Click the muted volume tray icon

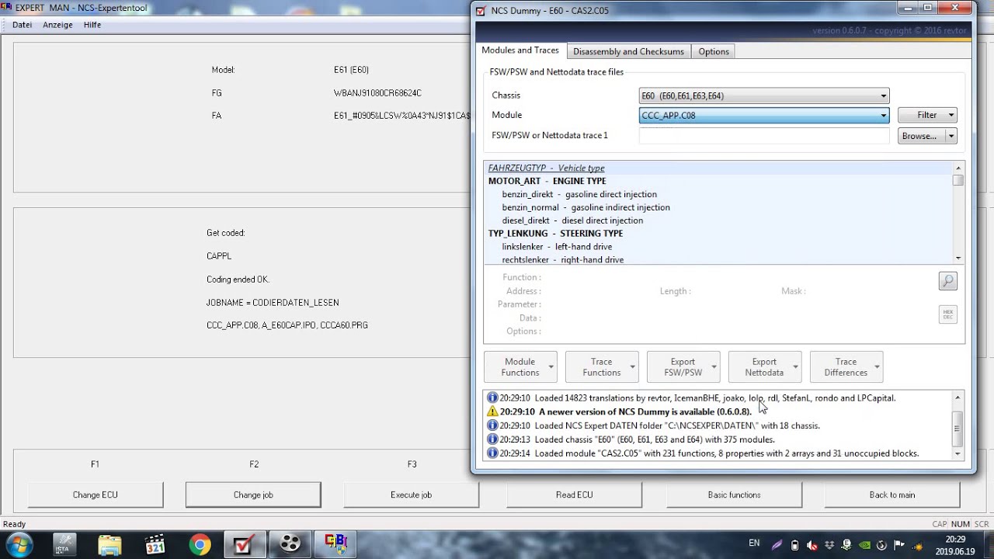click(x=812, y=544)
